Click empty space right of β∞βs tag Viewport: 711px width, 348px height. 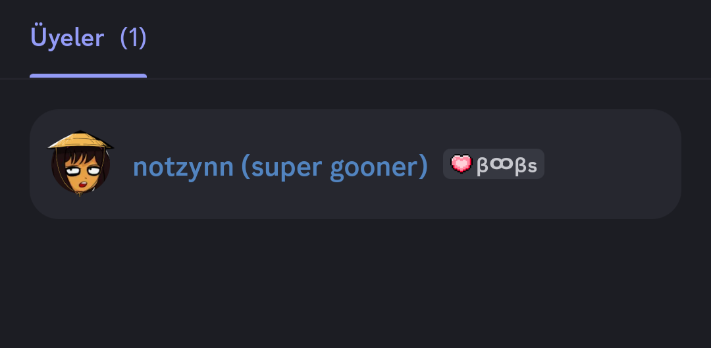612,164
